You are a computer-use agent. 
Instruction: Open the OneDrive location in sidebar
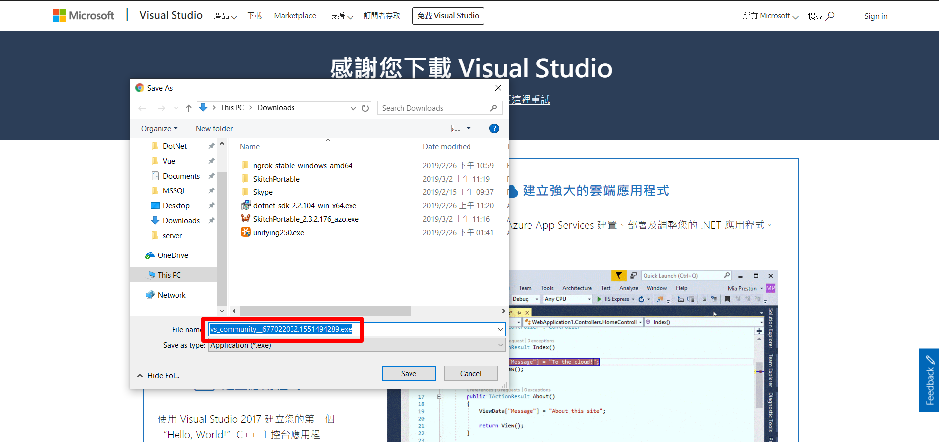173,255
